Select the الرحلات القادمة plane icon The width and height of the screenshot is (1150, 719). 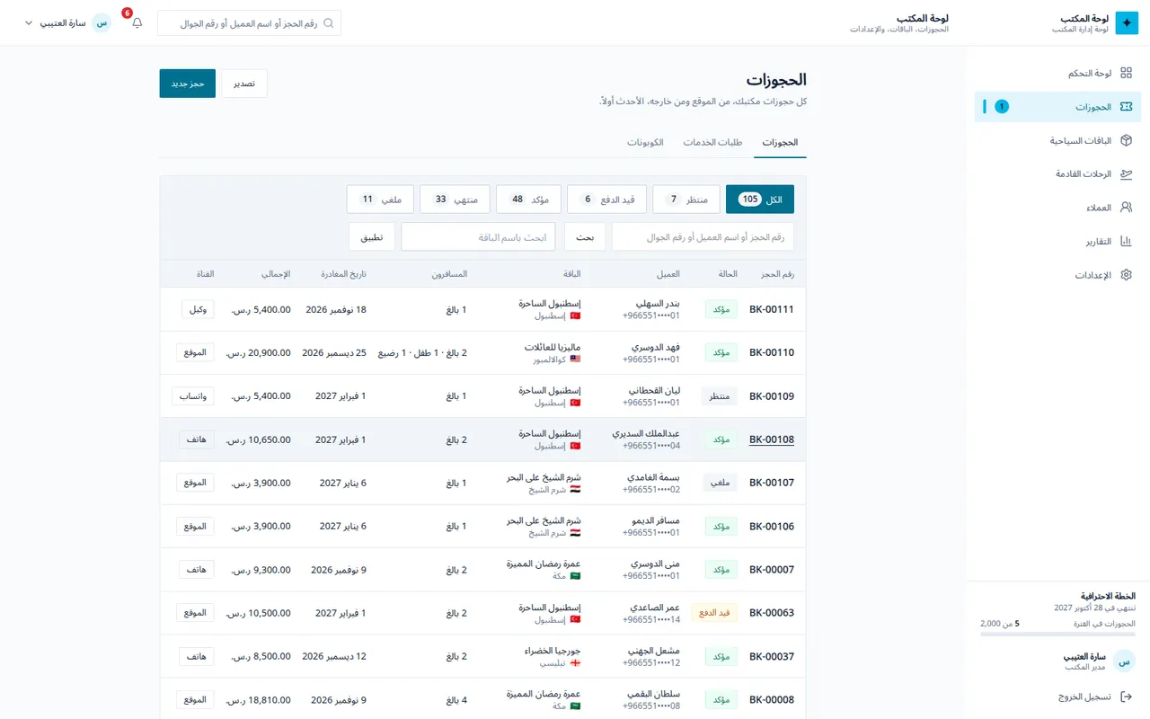pos(1126,174)
